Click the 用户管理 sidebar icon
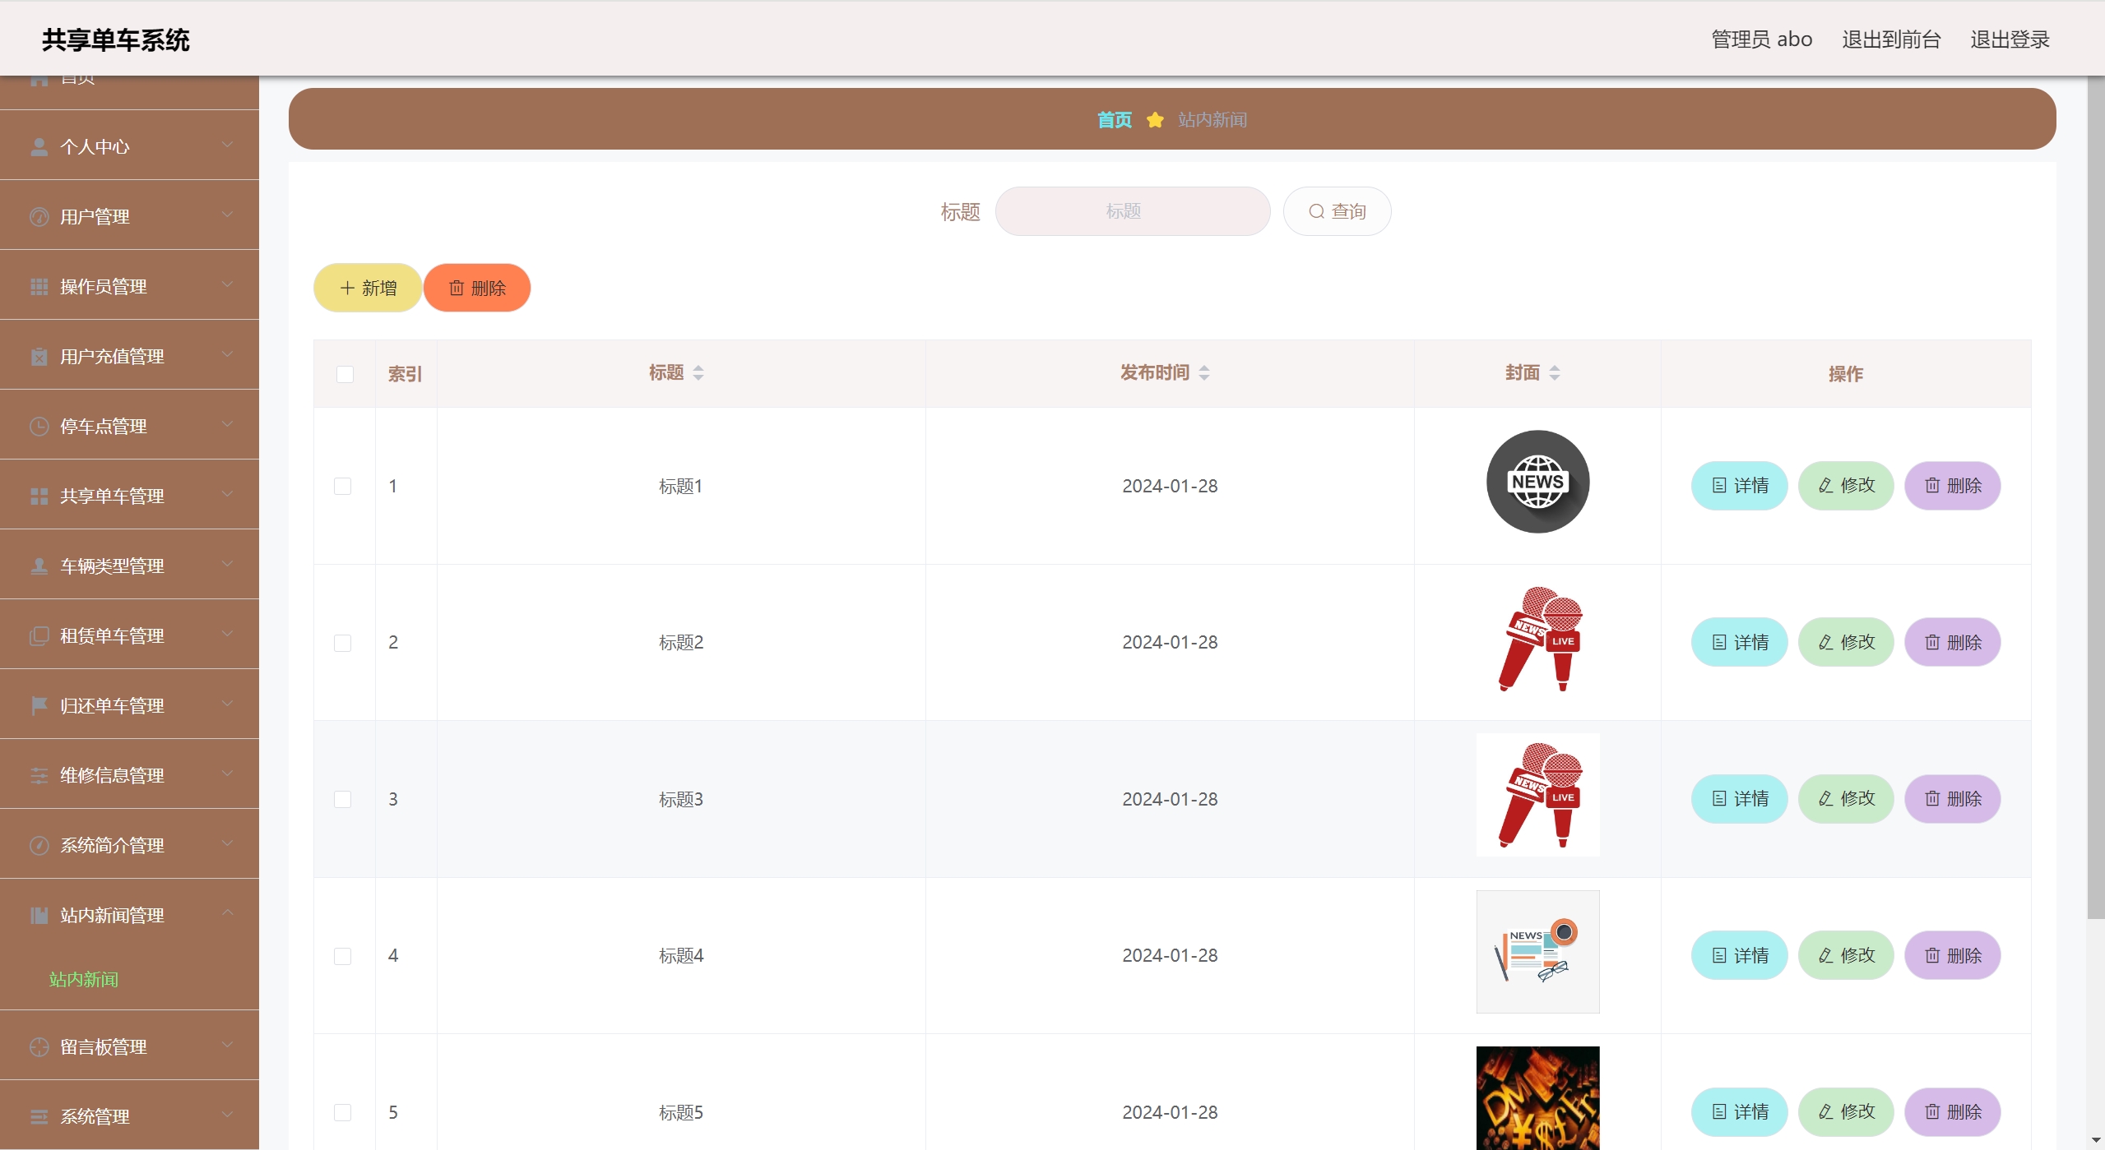Viewport: 2105px width, 1150px height. (39, 217)
